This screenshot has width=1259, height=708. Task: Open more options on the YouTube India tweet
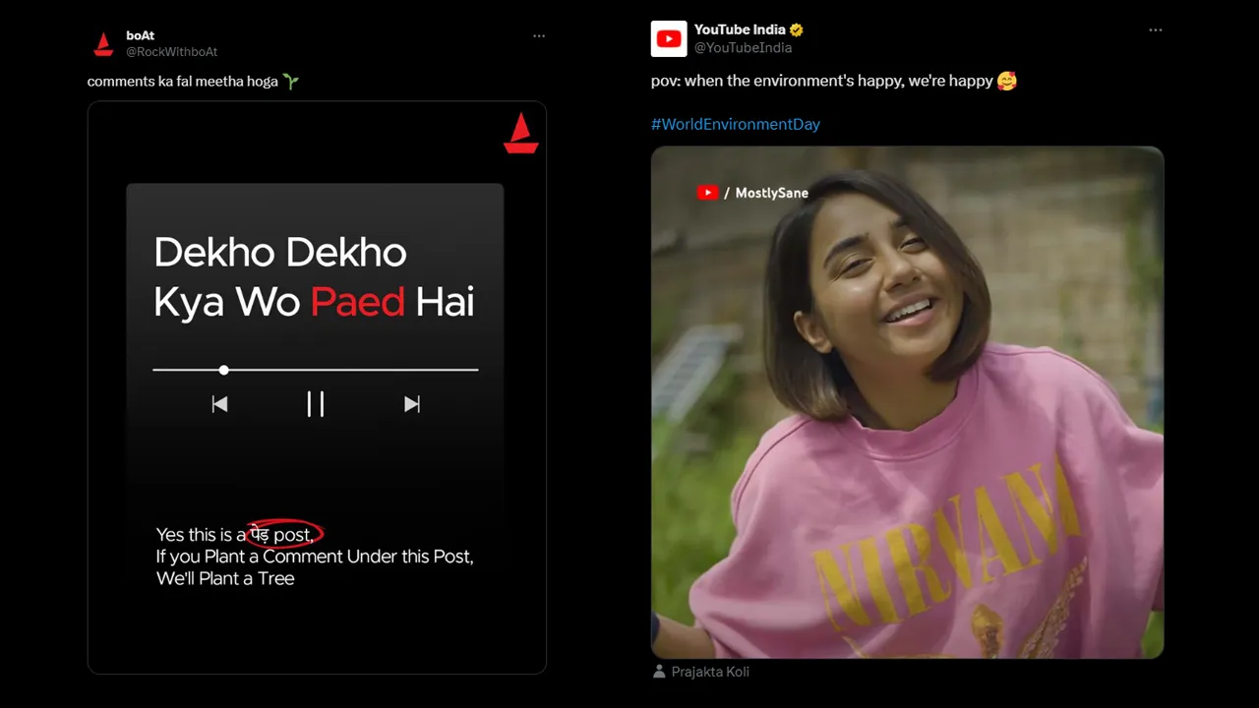coord(1156,29)
